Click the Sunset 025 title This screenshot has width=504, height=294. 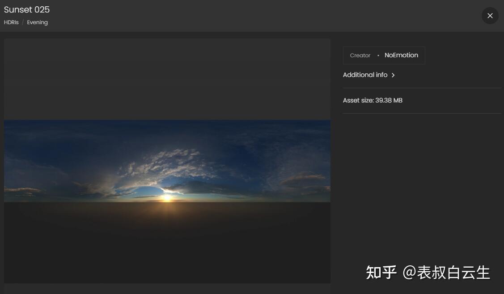pos(26,9)
